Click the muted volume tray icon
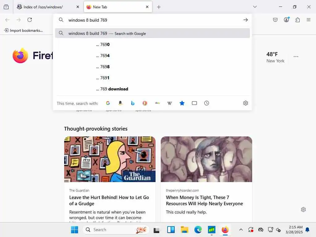 point(279,230)
